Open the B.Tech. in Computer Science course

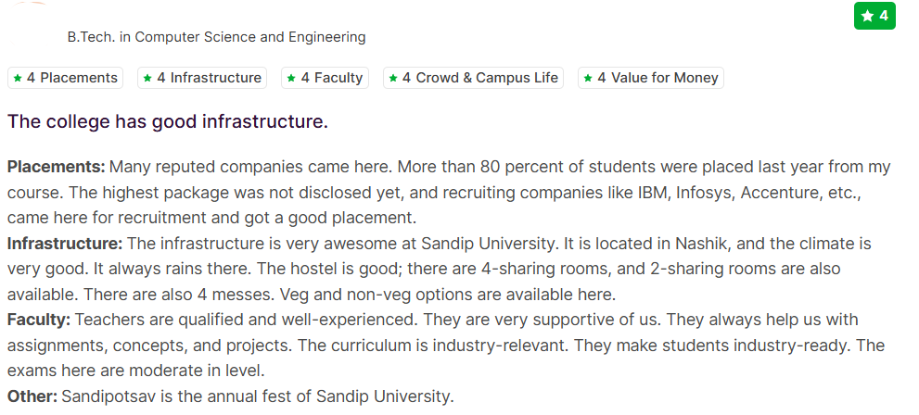click(x=216, y=37)
